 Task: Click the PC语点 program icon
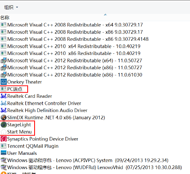(3, 89)
